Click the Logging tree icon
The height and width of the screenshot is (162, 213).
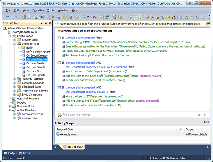[14, 102]
